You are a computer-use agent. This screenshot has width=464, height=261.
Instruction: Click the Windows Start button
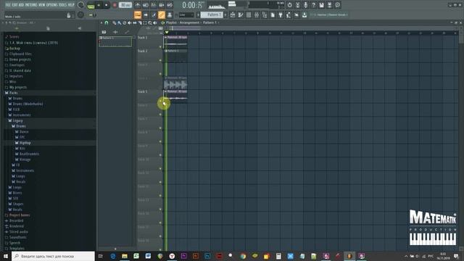tap(6, 256)
